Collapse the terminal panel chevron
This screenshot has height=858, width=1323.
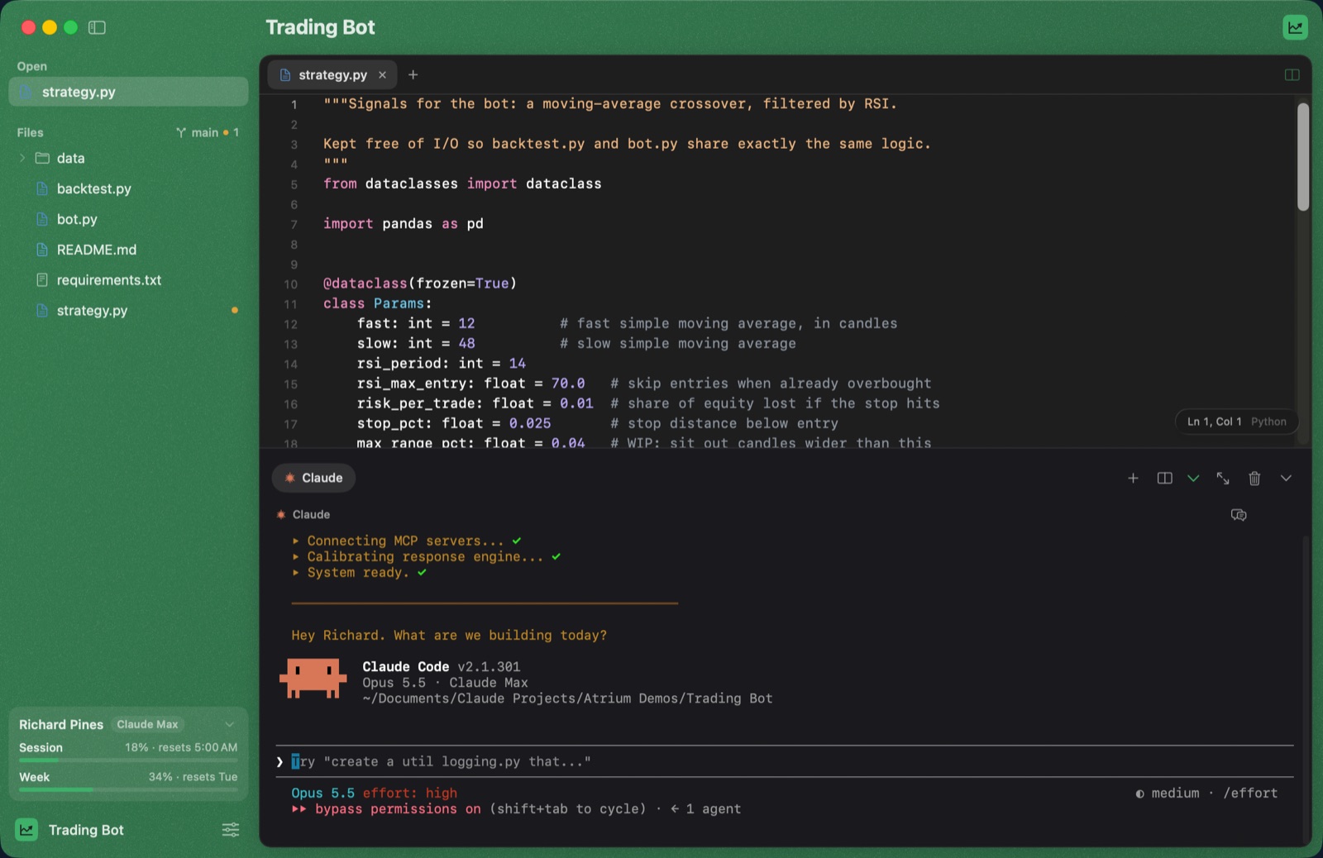tap(1286, 478)
